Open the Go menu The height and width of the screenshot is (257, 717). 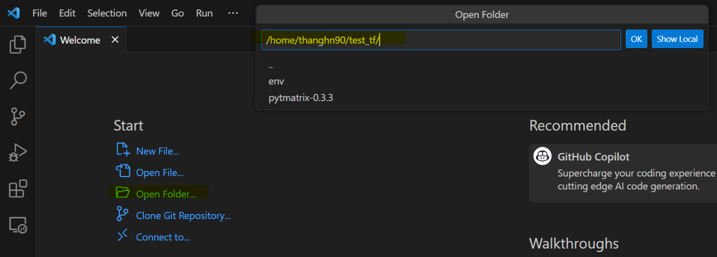(x=178, y=13)
